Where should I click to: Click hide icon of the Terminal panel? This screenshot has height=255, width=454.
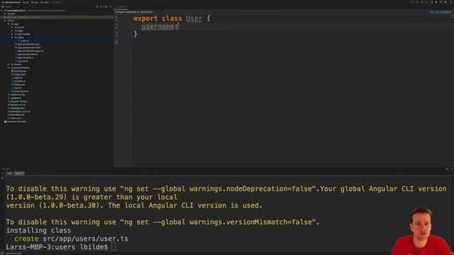click(x=451, y=169)
